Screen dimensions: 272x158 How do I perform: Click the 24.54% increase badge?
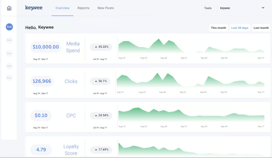101,116
